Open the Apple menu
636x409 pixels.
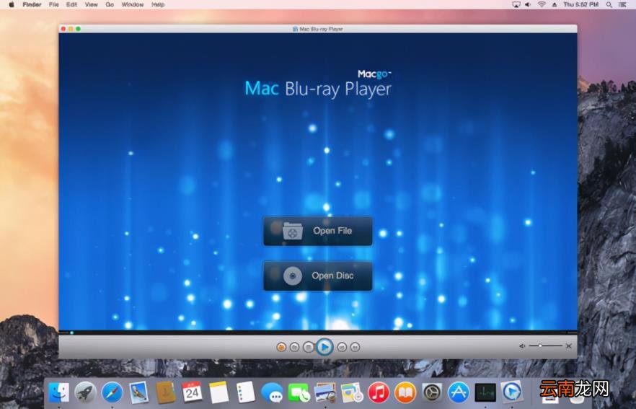(12, 4)
